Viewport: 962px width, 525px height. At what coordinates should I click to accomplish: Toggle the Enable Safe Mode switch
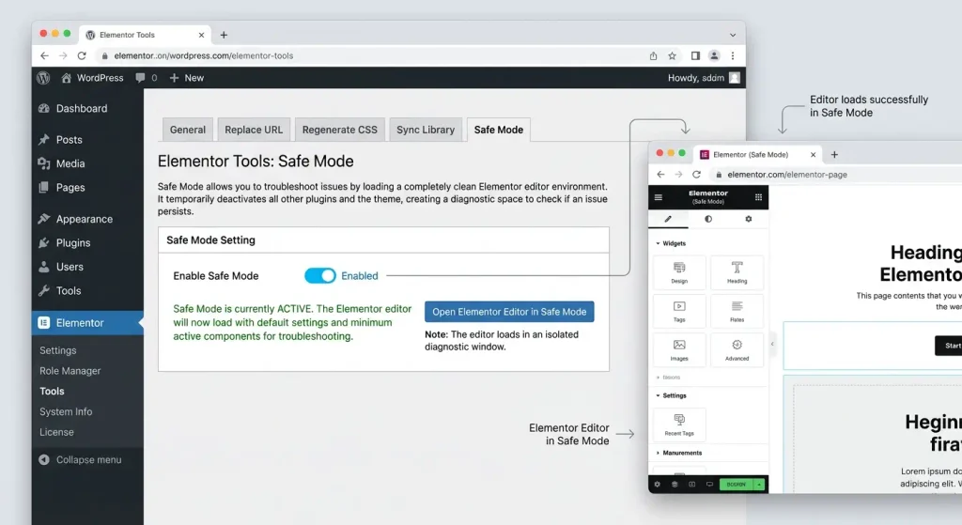tap(319, 276)
